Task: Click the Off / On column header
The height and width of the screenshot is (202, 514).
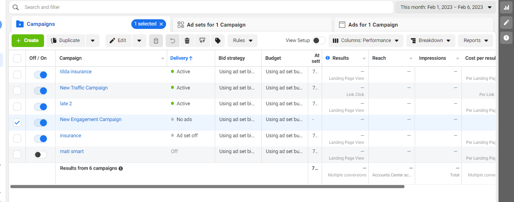Action: pos(38,58)
